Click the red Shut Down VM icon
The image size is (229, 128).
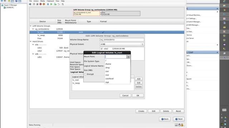40,4
